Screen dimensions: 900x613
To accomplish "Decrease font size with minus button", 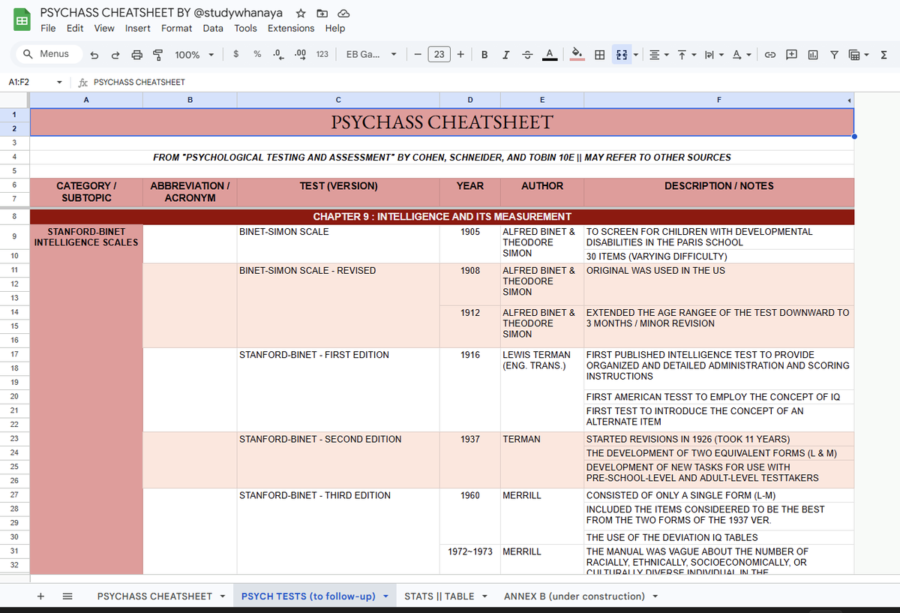I will point(417,54).
